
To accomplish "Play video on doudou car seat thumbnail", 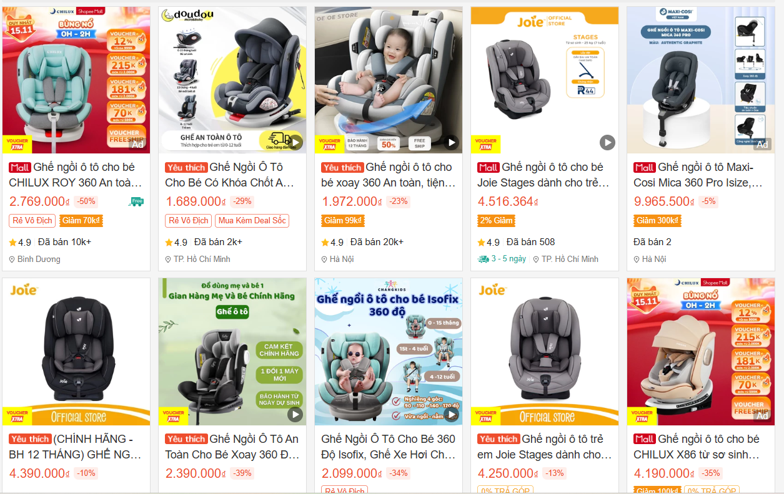I will tap(295, 142).
